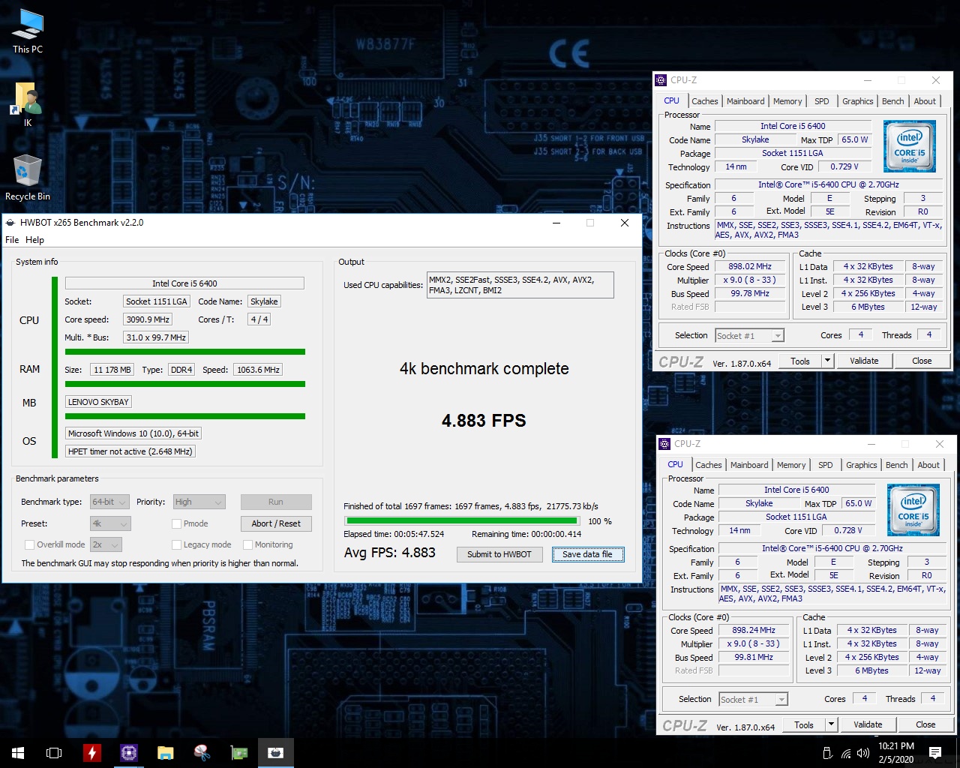Enable the Pmode checkbox

point(177,523)
